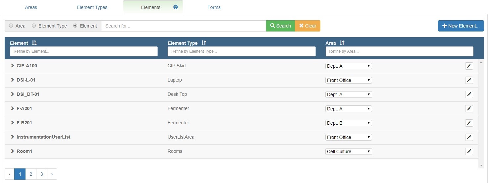Go to page 3
The width and height of the screenshot is (490, 183).
click(x=42, y=174)
